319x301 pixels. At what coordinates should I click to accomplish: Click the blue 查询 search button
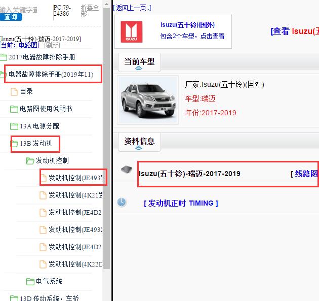pos(11,17)
